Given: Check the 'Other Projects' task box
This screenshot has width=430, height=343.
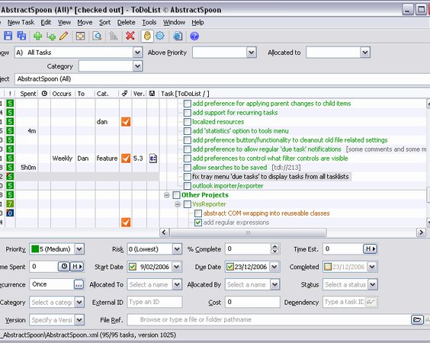Looking at the screenshot, I should [177, 195].
